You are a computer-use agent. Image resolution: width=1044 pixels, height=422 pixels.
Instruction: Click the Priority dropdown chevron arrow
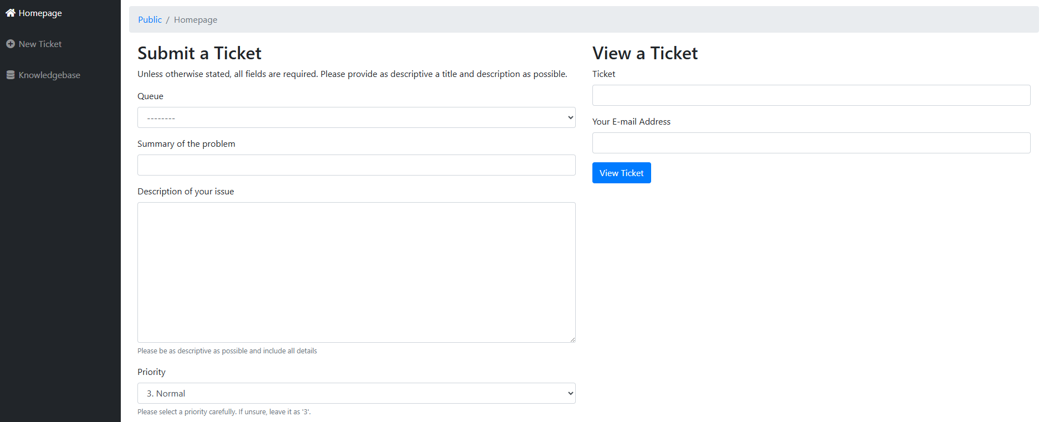570,393
